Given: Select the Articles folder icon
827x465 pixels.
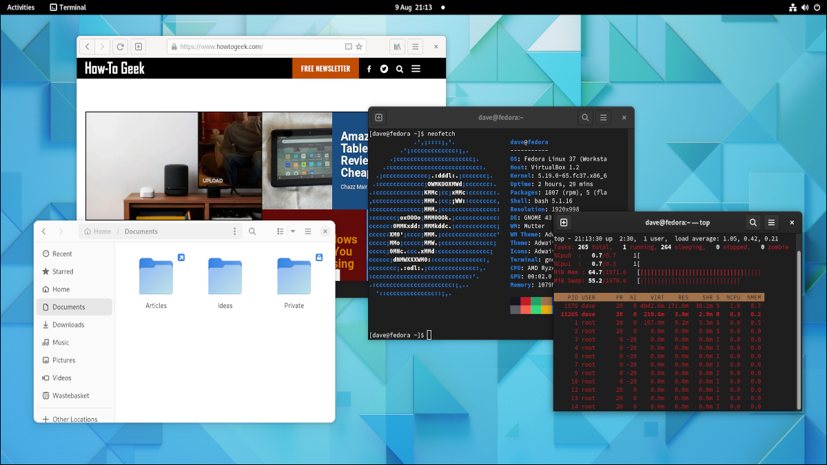Looking at the screenshot, I should coord(156,276).
